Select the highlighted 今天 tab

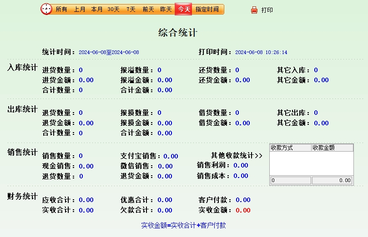pyautogui.click(x=184, y=10)
